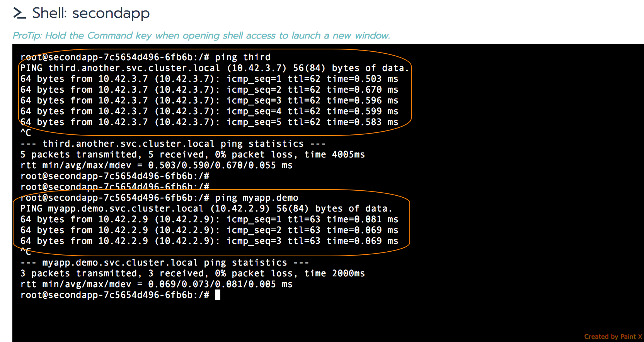The image size is (644, 342).
Task: Click '3 packets transmitted, 3 received' line
Action: (x=193, y=273)
